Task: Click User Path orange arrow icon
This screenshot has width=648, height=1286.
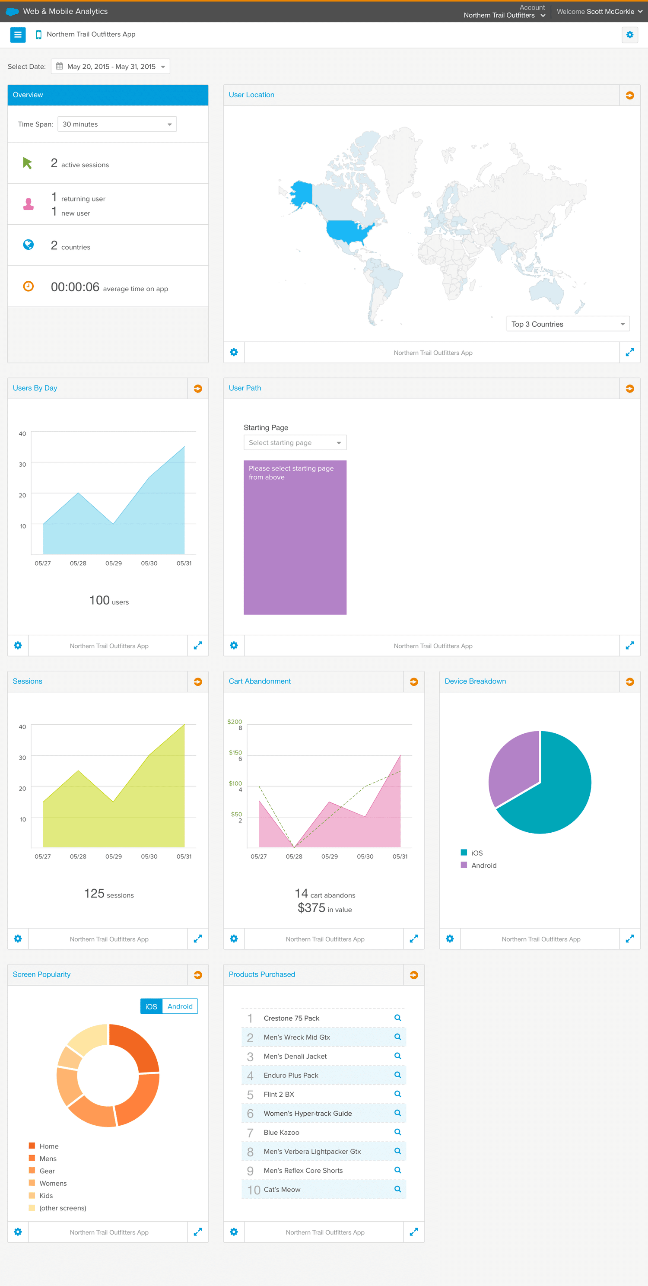Action: pyautogui.click(x=629, y=388)
